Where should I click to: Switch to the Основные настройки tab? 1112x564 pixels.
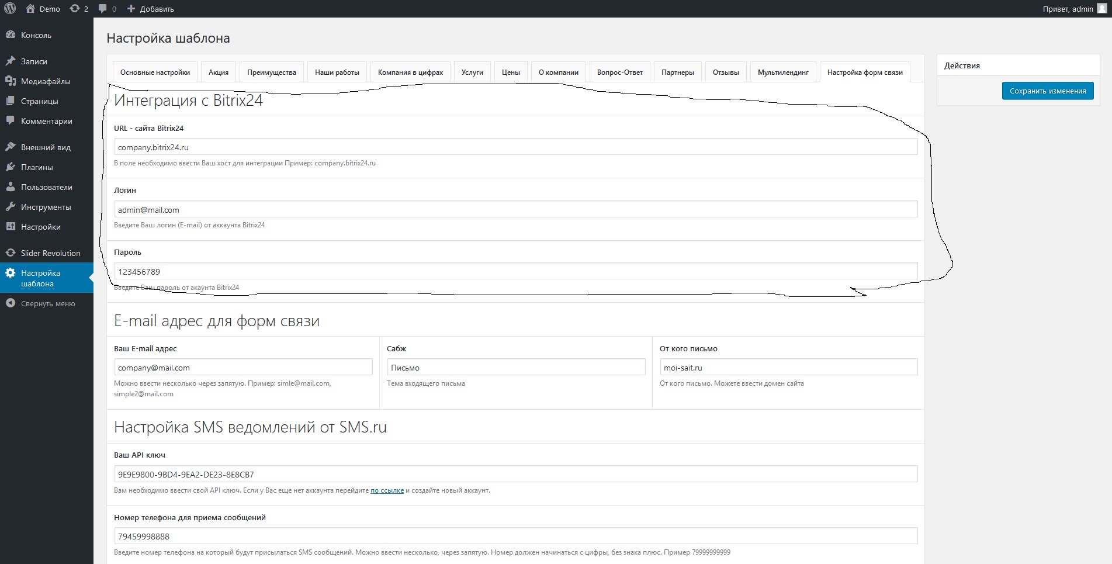click(x=155, y=72)
